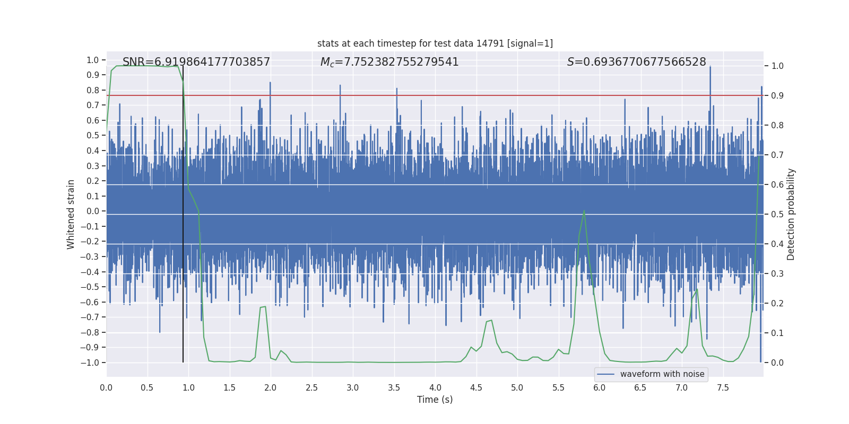
Task: Click the 'Detection probability' right axis label
Action: tap(791, 214)
